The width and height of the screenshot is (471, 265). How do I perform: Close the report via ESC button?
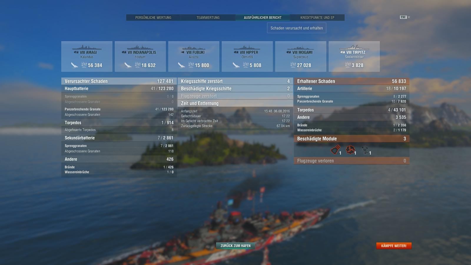405,17
